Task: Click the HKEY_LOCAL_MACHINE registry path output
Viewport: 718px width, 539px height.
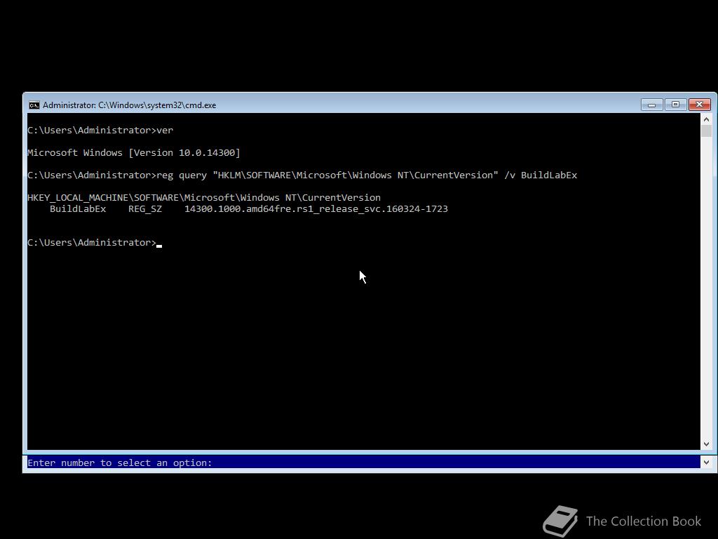Action: (x=204, y=197)
